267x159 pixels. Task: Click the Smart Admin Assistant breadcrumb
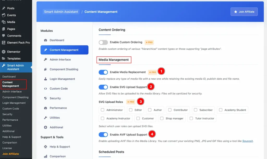pos(61,12)
